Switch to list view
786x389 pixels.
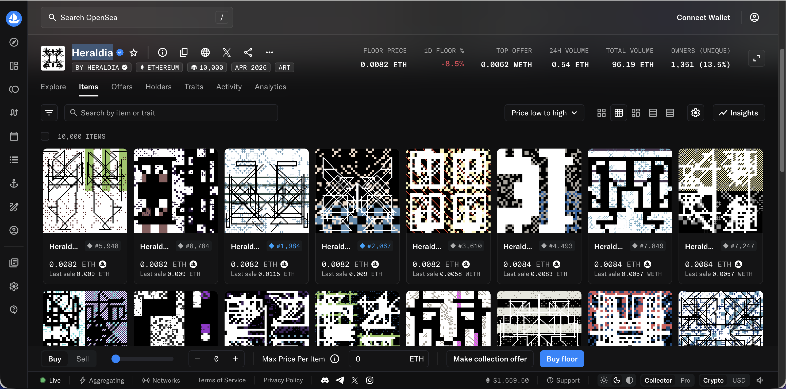[653, 113]
